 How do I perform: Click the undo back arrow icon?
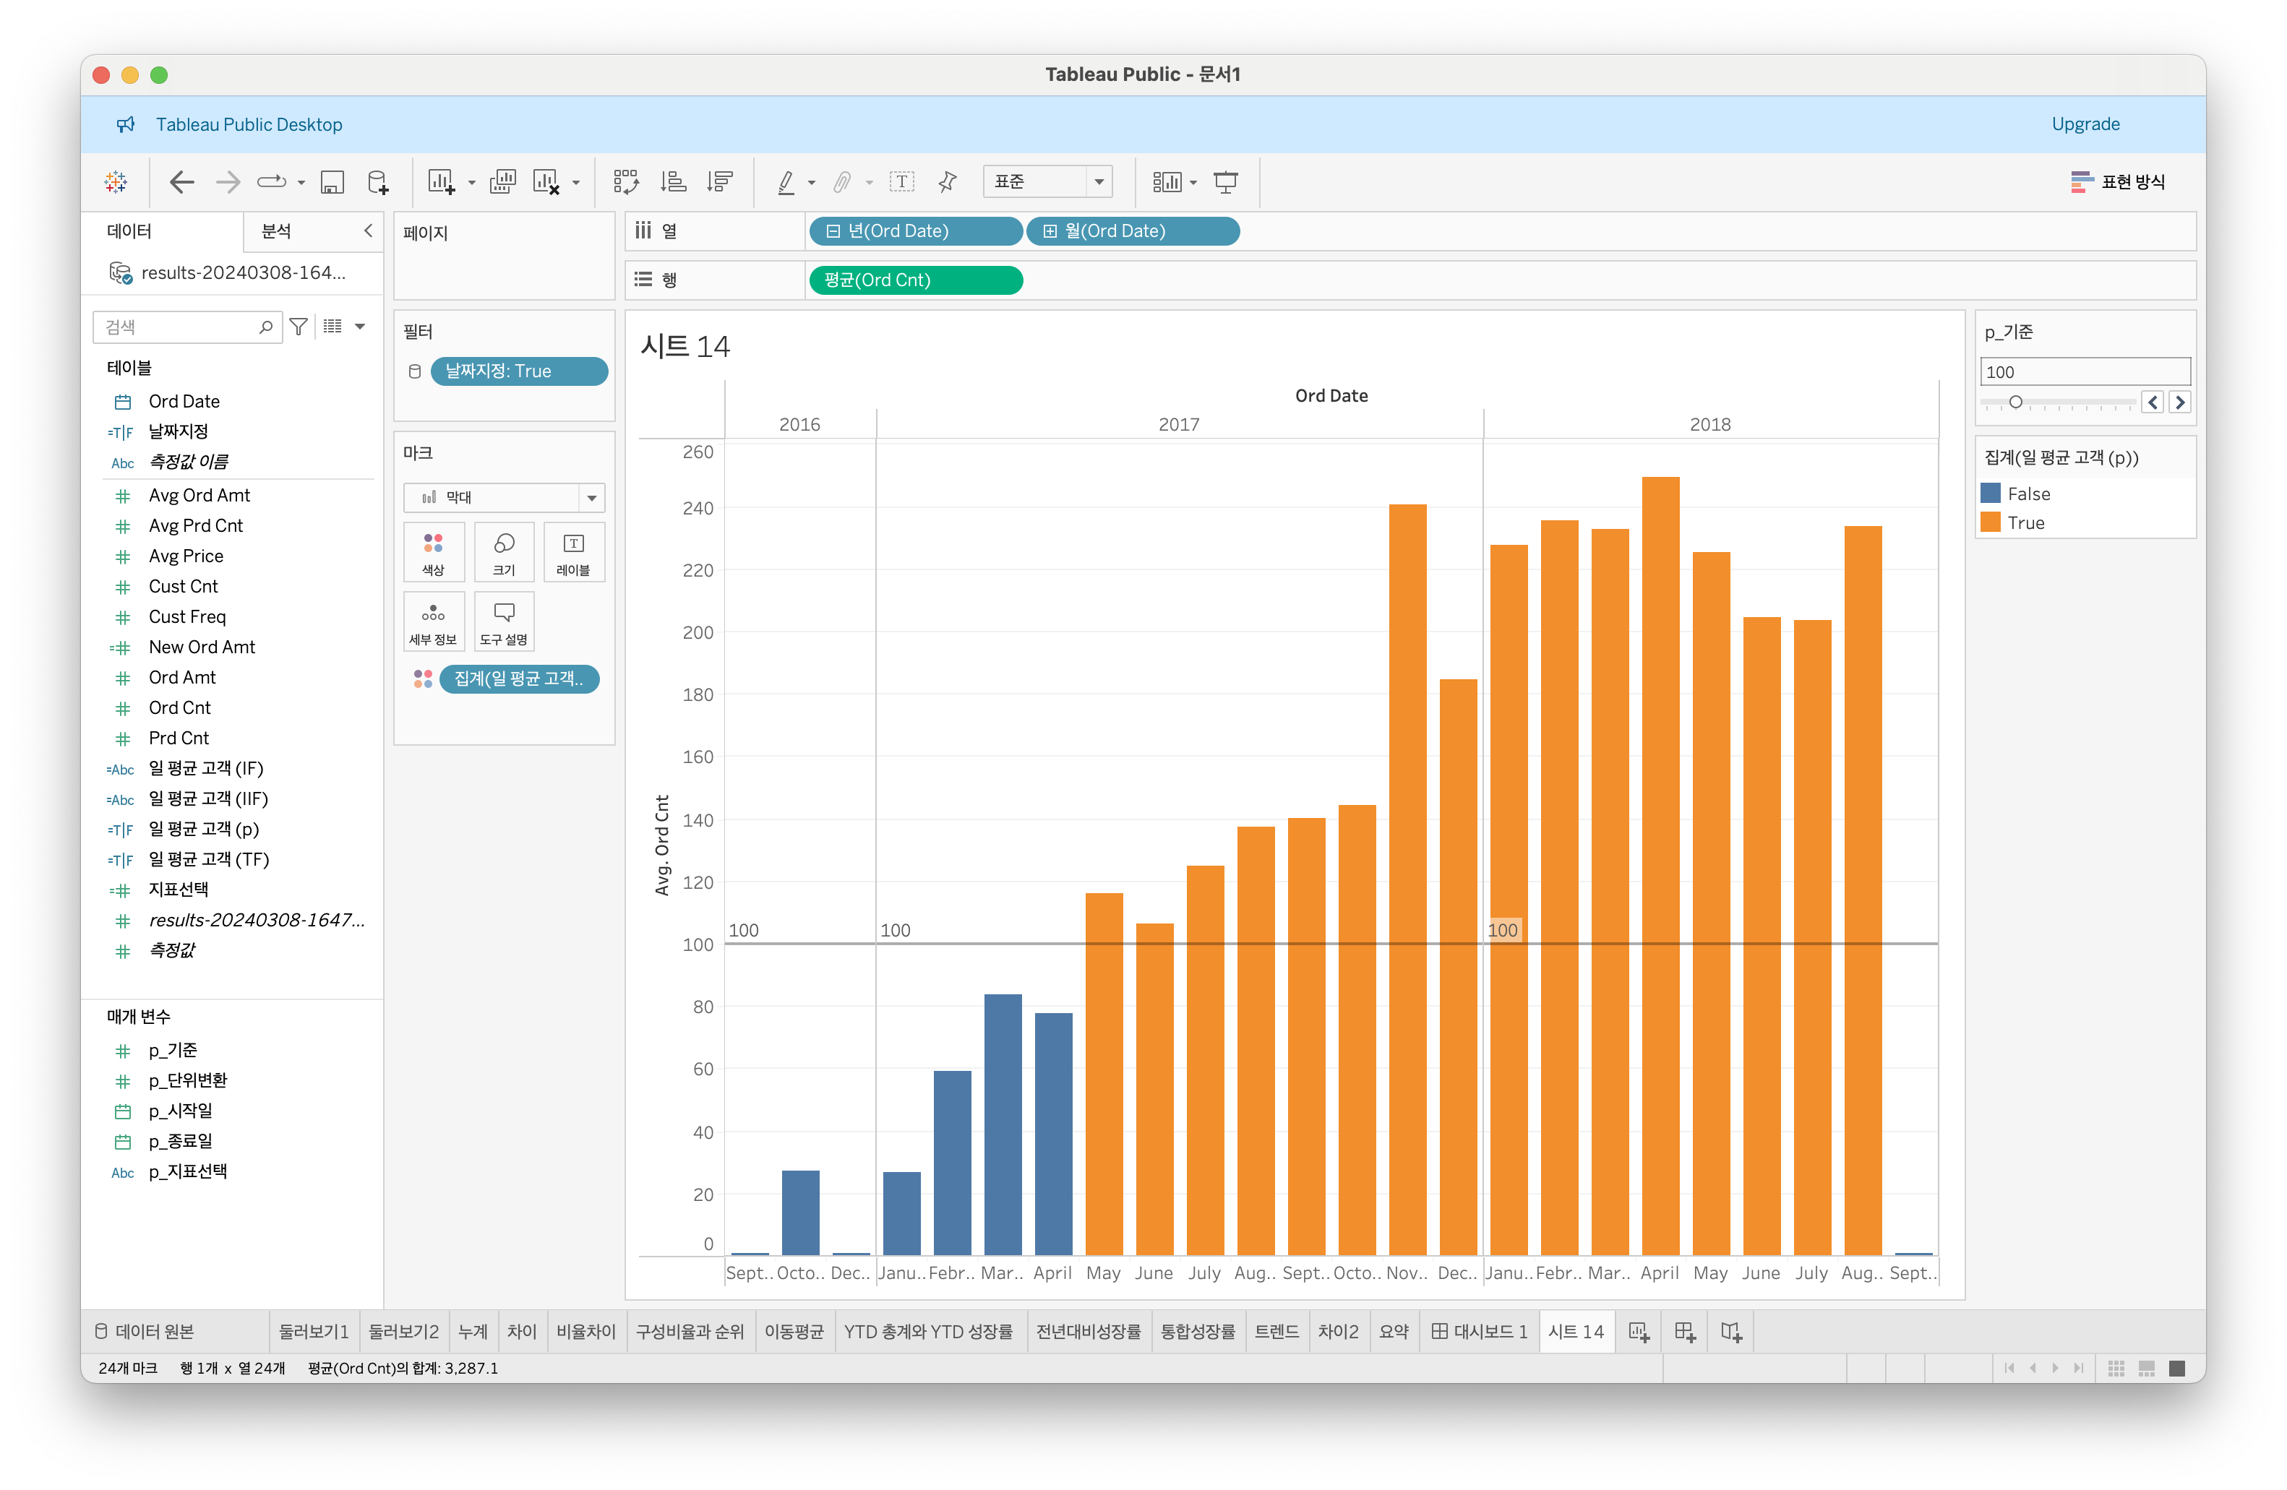coord(181,181)
